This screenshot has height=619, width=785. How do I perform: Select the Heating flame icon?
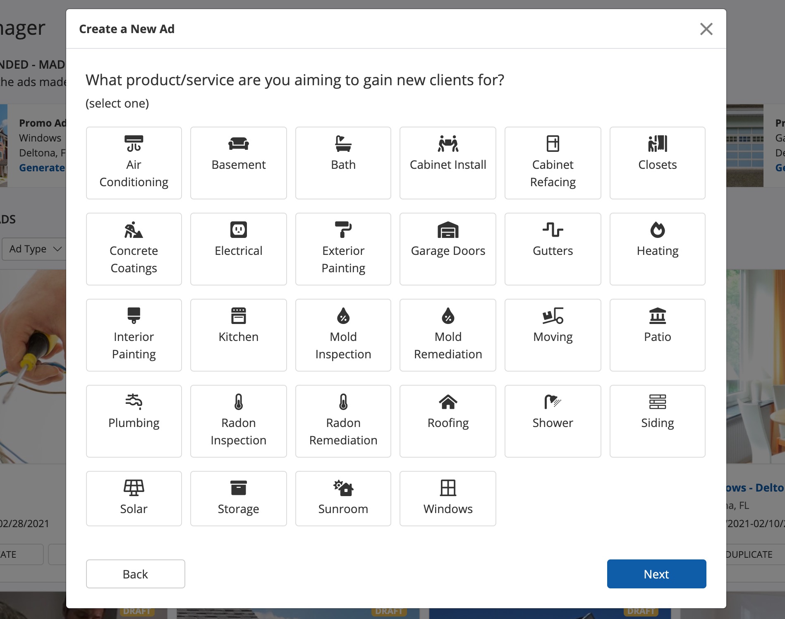657,230
